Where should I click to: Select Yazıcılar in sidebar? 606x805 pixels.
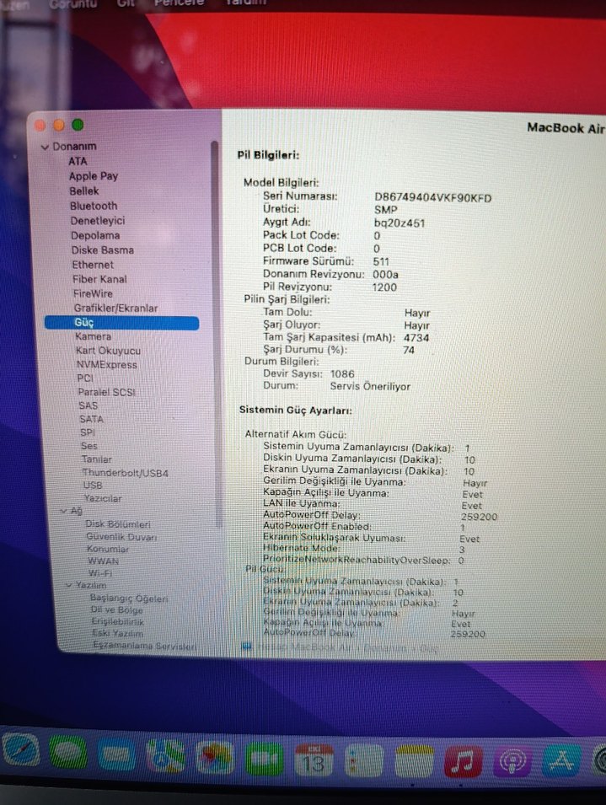103,498
